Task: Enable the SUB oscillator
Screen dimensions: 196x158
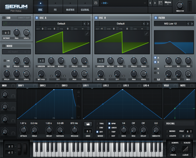Action: click(4, 18)
